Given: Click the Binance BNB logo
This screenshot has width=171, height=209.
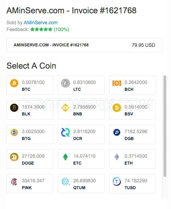Looking at the screenshot, I should point(65,108).
